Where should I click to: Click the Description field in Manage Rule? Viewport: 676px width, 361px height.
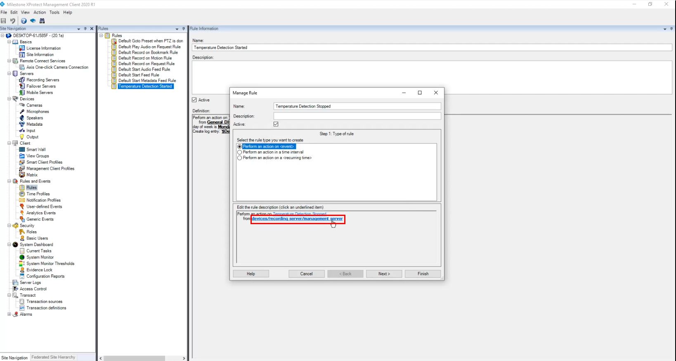click(357, 116)
